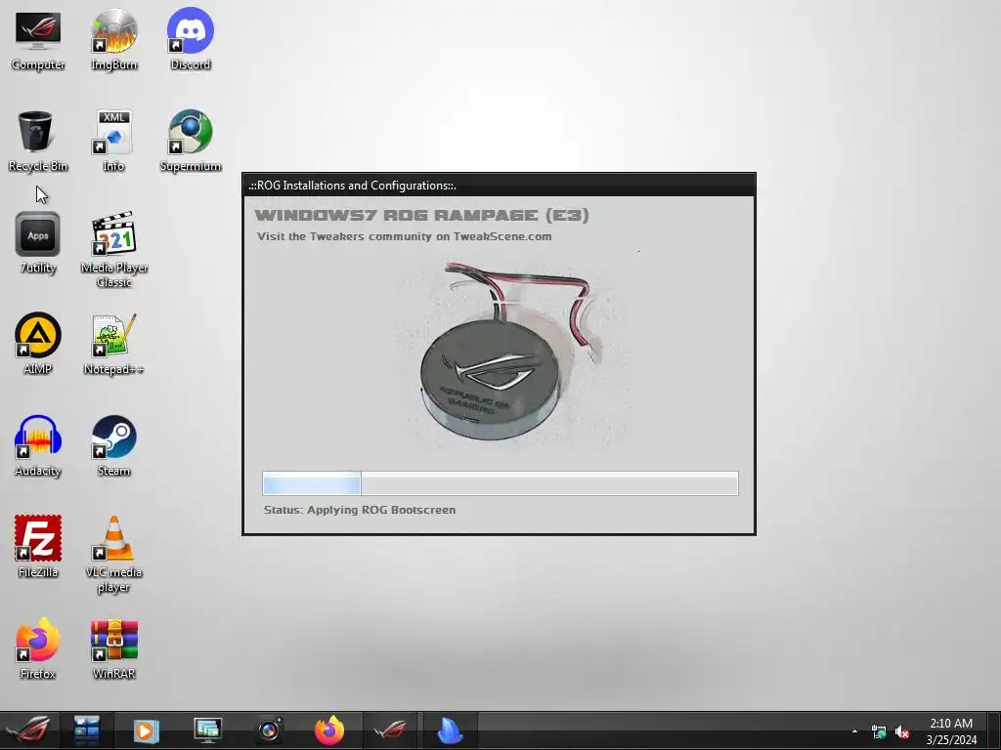Open the camera taskbar icon
Viewport: 1001px width, 750px height.
tap(269, 730)
